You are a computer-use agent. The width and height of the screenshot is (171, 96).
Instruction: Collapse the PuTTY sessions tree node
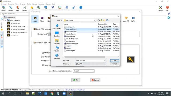point(5,21)
